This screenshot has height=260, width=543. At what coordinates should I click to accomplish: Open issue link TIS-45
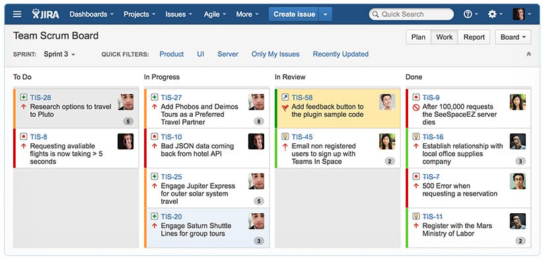[x=302, y=137]
